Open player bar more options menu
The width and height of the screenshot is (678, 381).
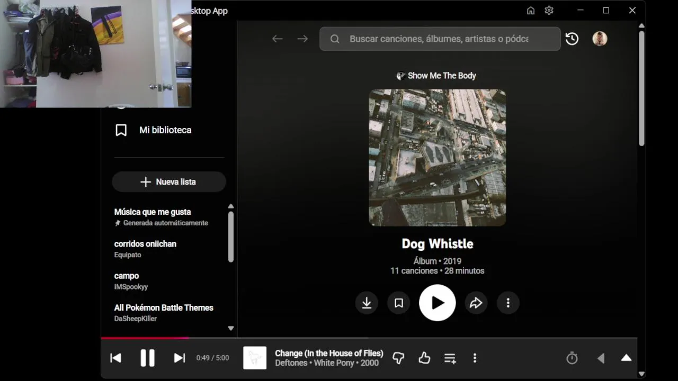coord(475,358)
